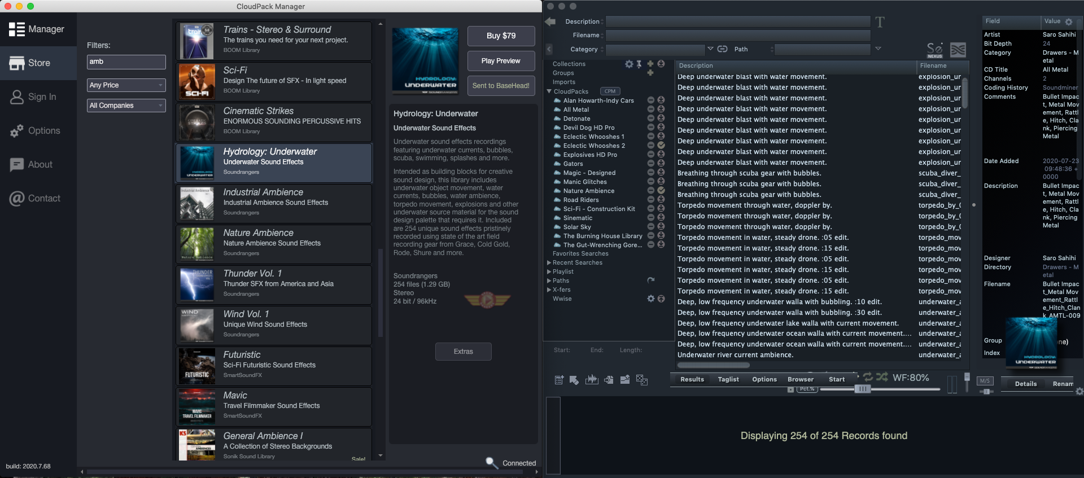Screen dimensions: 1084x478
Task: Click the large T text icon
Action: pos(880,22)
